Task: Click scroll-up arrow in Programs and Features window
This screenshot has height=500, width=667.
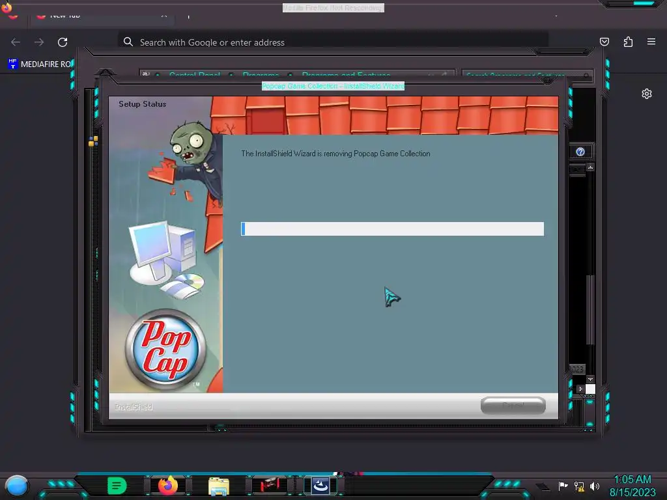Action: coord(590,167)
